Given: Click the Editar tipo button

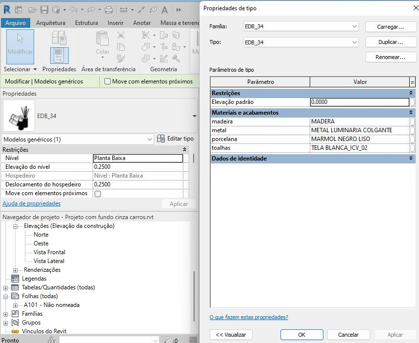Looking at the screenshot, I should [175, 139].
